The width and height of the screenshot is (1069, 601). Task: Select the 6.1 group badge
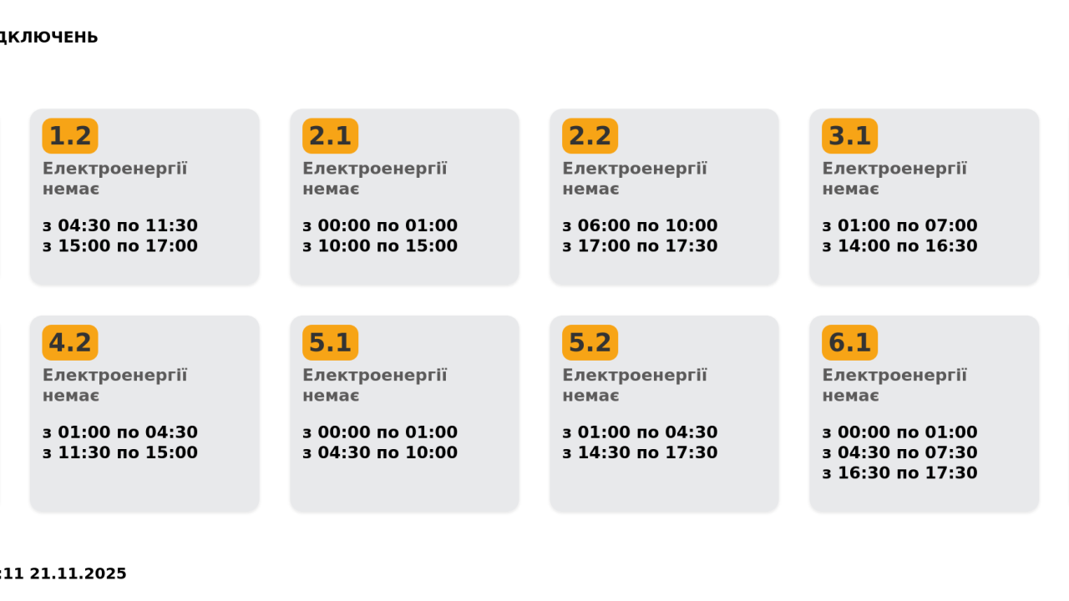849,342
